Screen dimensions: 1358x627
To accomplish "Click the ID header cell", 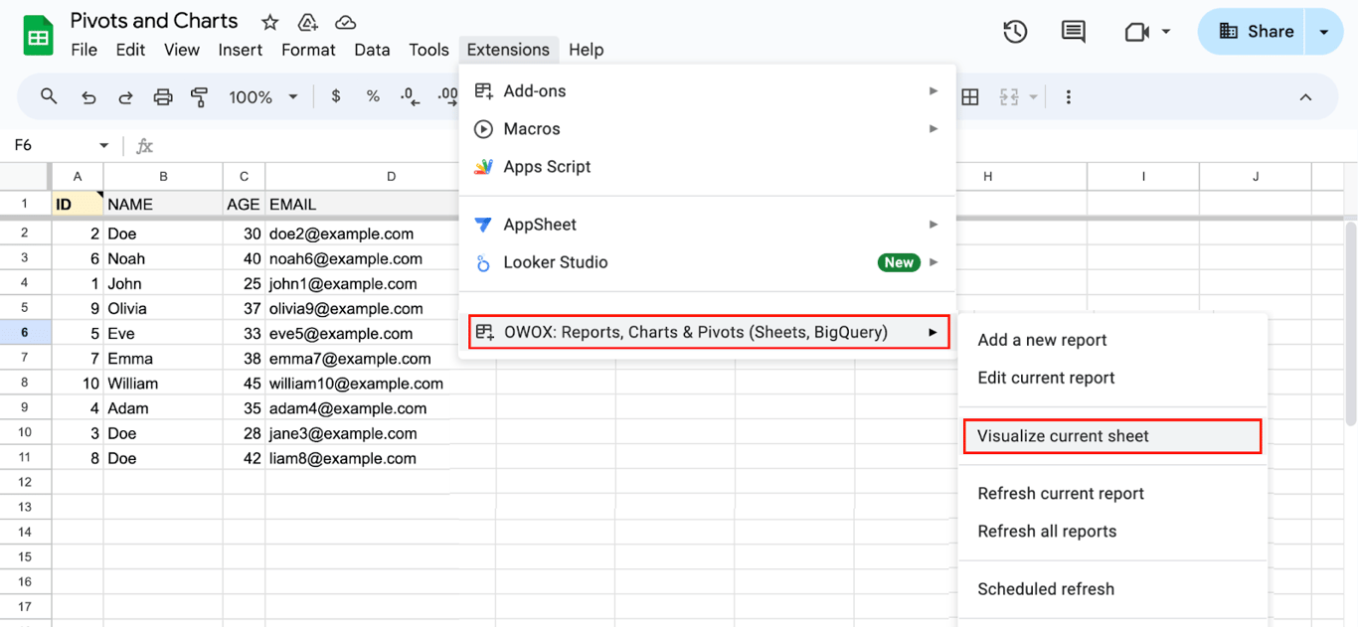I will (78, 204).
